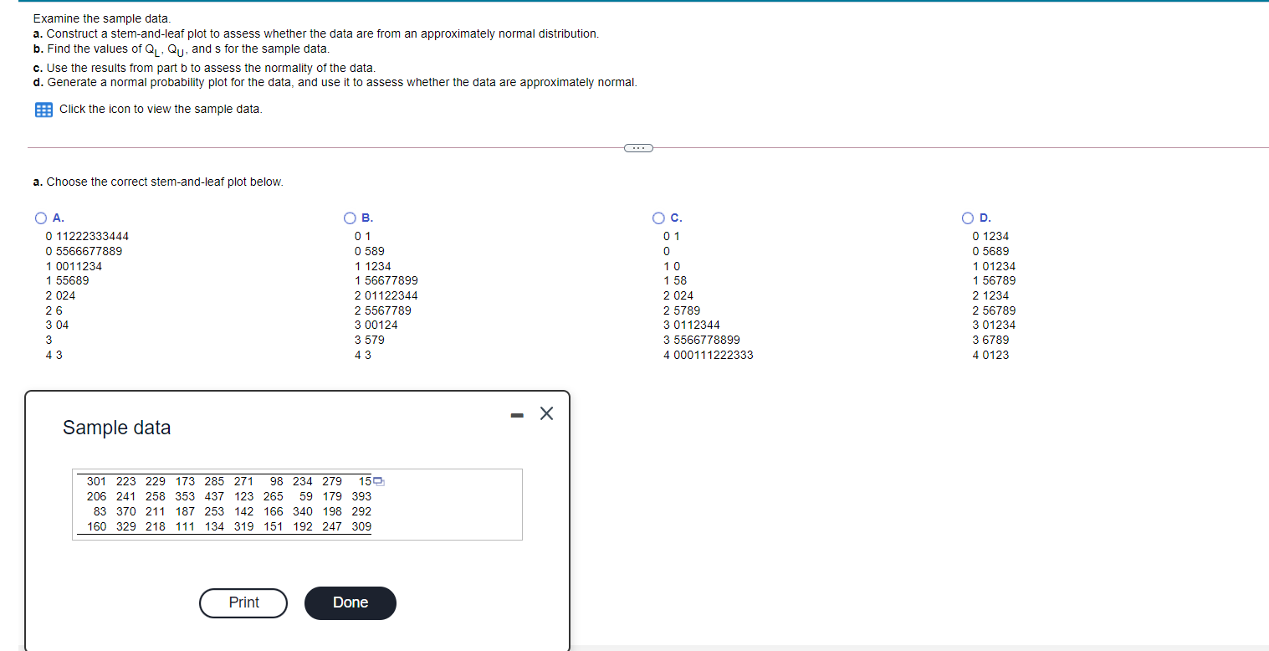Open the sample data via the table icon
This screenshot has width=1269, height=651.
[x=43, y=109]
